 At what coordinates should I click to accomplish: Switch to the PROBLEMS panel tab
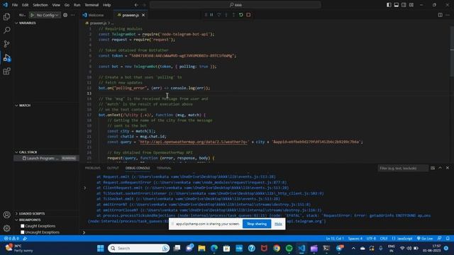(x=93, y=168)
